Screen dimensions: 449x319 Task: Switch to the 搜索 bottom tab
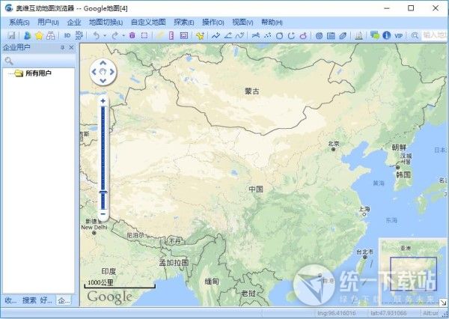click(29, 300)
